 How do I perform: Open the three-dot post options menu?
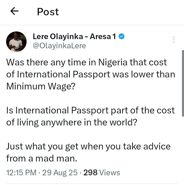[174, 40]
